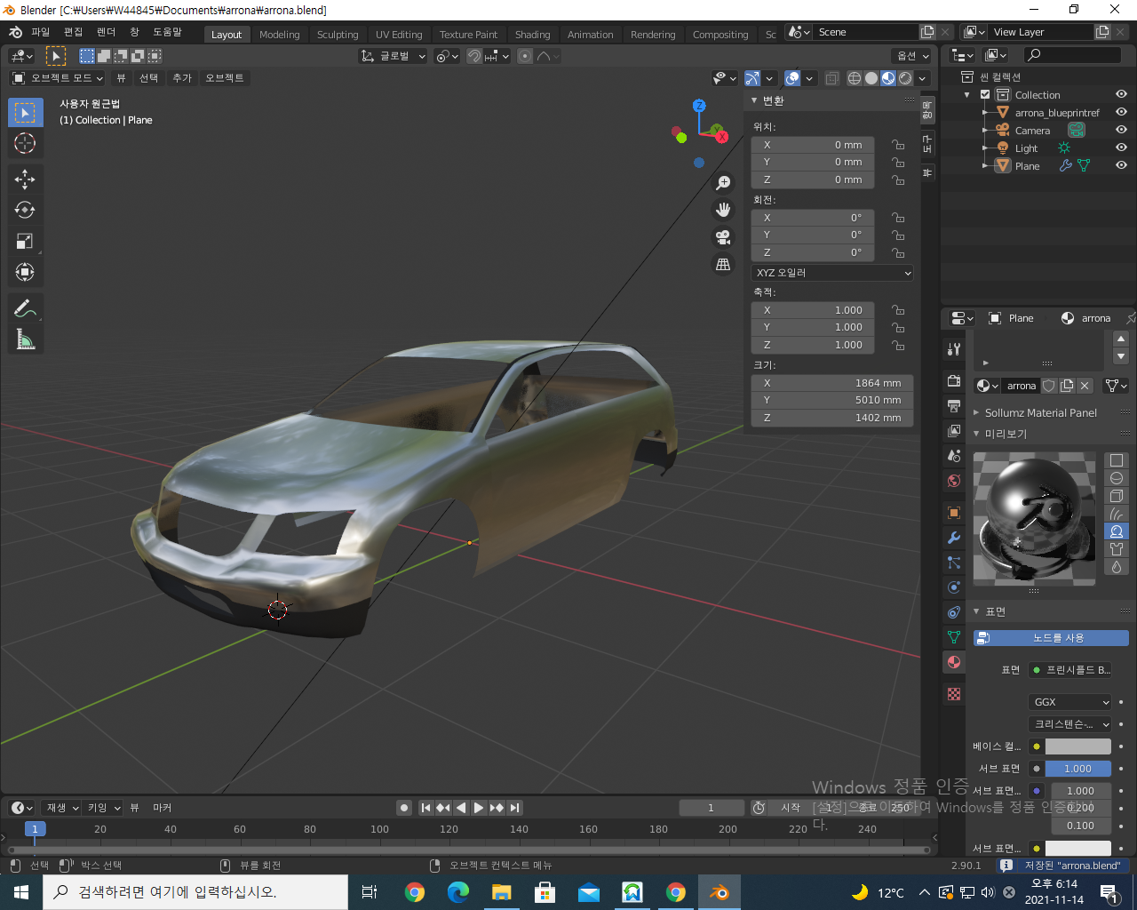
Task: Switch to the Sculpting workspace tab
Action: [x=338, y=35]
